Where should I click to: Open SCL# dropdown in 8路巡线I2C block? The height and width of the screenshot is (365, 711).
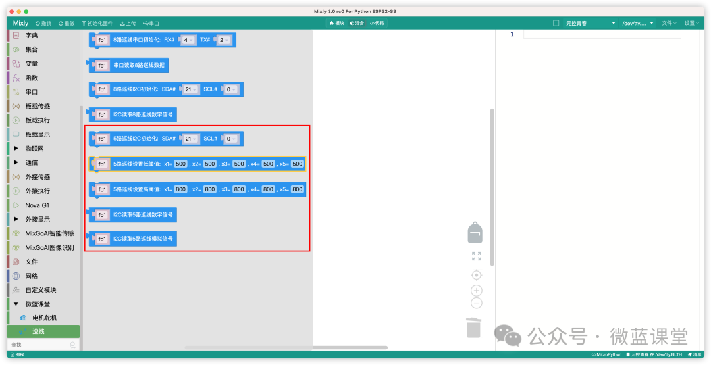[231, 89]
